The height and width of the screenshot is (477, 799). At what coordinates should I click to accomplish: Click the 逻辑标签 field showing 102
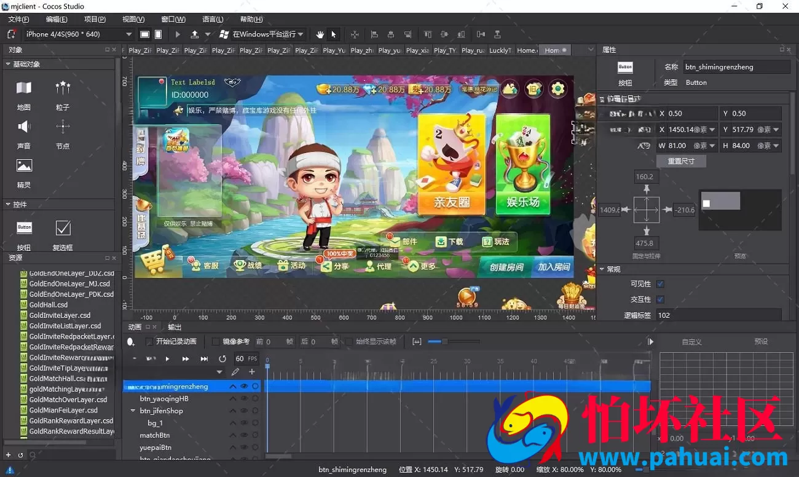[718, 315]
